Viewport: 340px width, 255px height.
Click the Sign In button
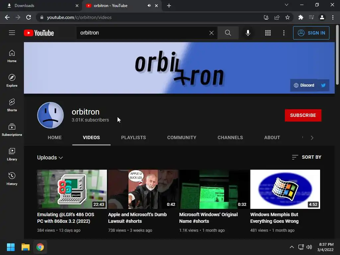311,33
